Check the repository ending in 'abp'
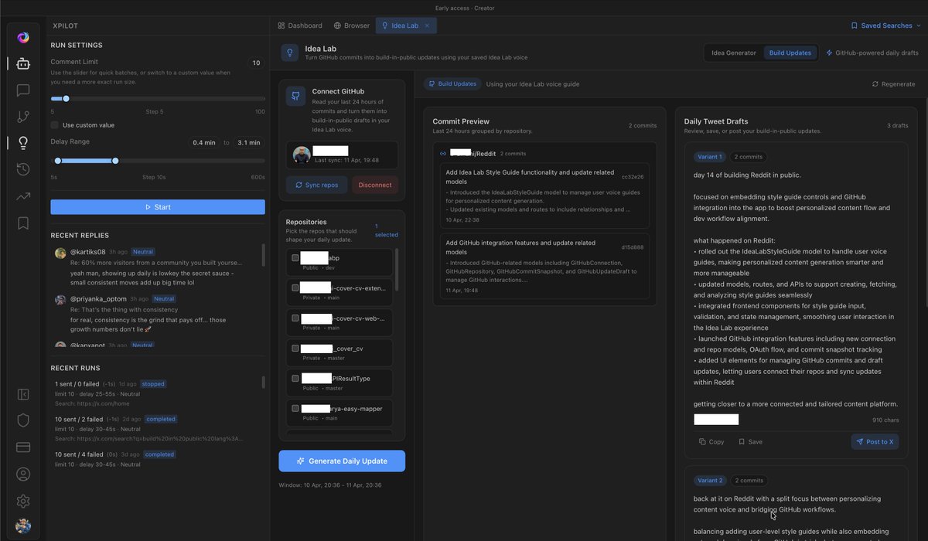The image size is (928, 541). click(x=295, y=257)
